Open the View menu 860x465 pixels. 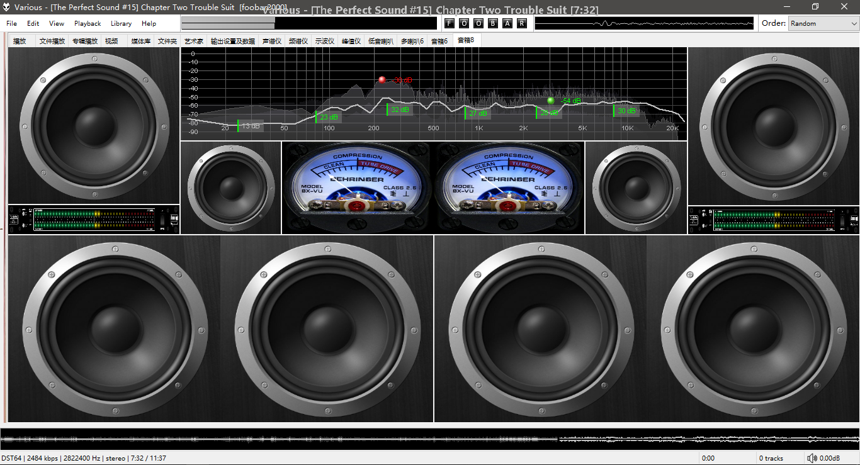click(57, 23)
